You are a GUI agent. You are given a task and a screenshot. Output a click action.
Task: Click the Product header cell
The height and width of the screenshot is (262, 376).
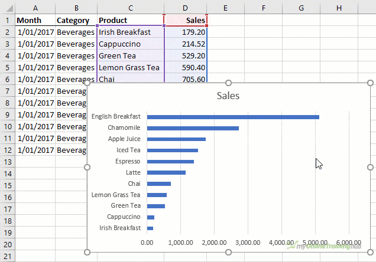(x=131, y=20)
